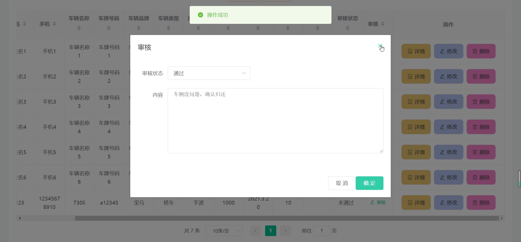Click the 前往 page number input field
Viewport: 521px width, 242px height.
[321, 231]
